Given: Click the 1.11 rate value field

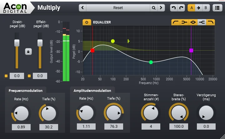Looking at the screenshot, I should tap(86, 127).
